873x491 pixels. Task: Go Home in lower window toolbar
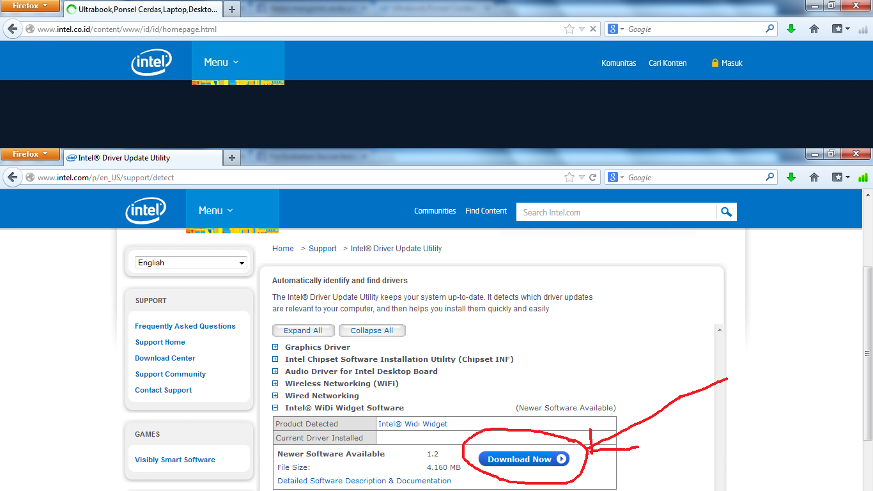click(814, 177)
